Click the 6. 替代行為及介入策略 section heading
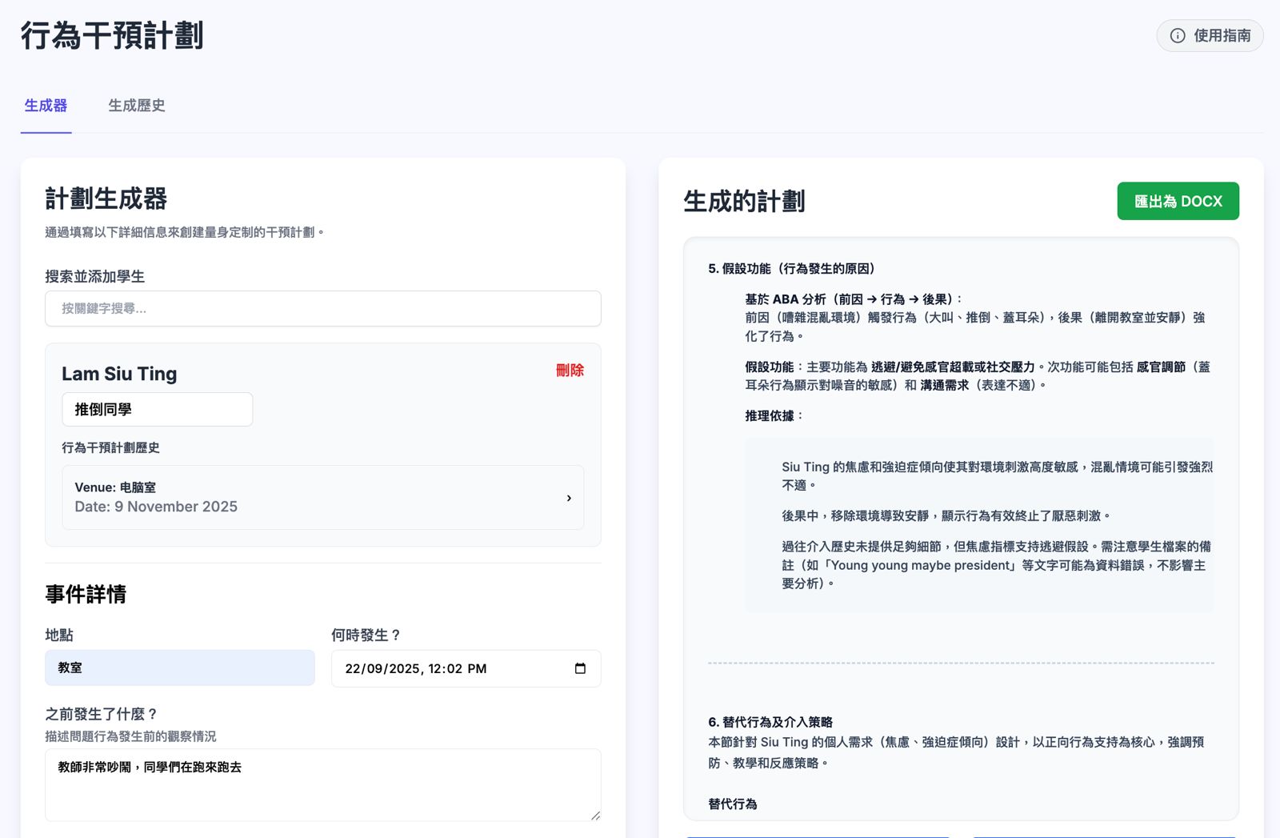Image resolution: width=1280 pixels, height=838 pixels. (x=770, y=722)
